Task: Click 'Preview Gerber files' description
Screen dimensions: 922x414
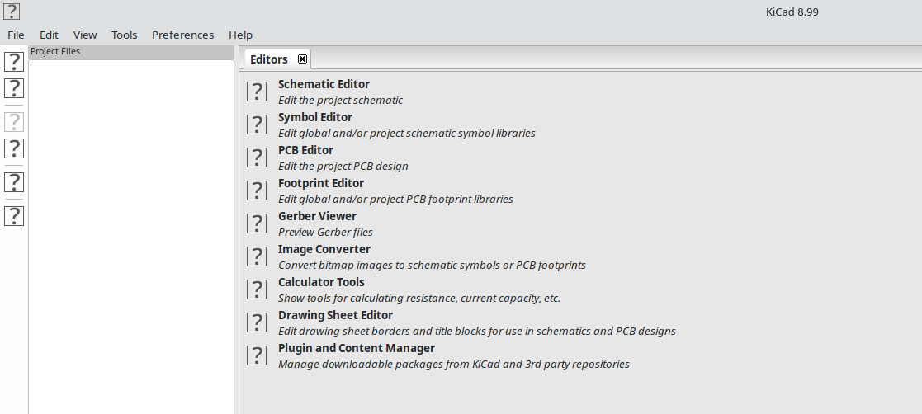Action: tap(325, 232)
